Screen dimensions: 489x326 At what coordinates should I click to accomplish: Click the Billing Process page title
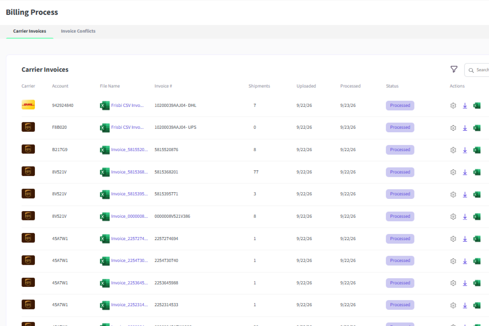coord(32,12)
